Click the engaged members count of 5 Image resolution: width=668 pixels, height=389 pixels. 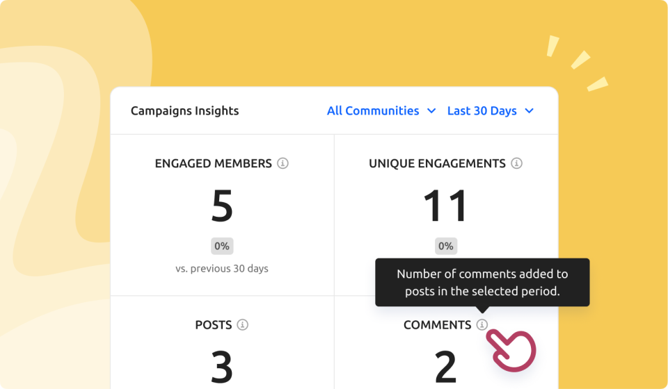click(222, 206)
